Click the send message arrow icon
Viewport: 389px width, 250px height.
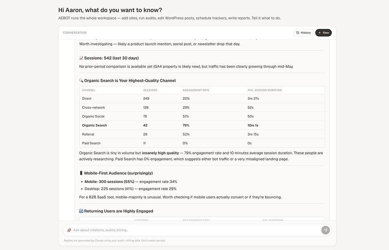tap(326, 230)
